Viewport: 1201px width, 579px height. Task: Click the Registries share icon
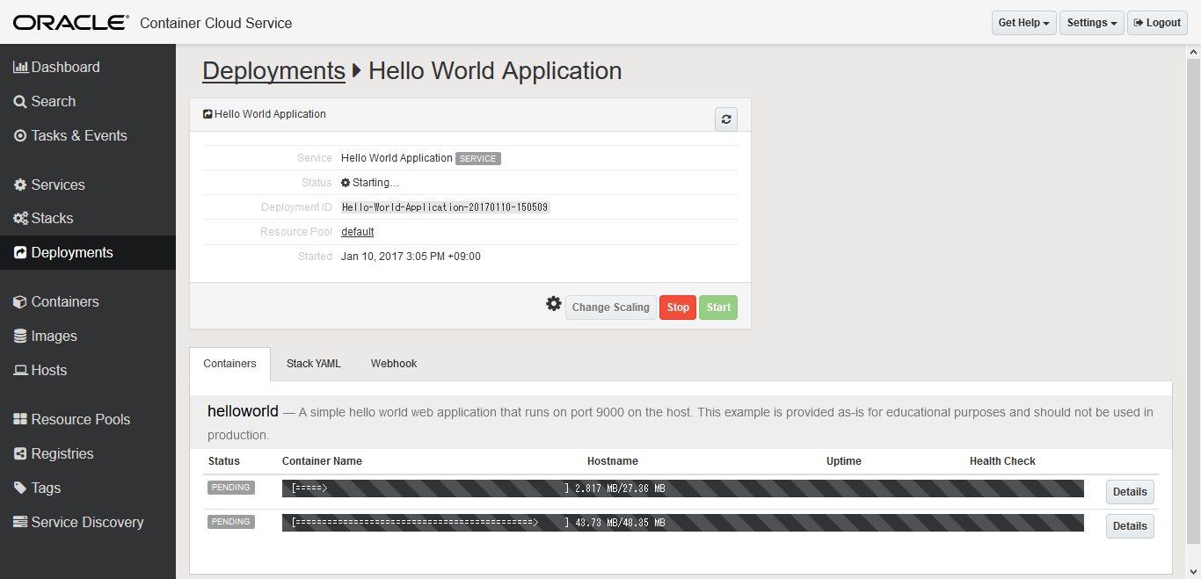20,453
